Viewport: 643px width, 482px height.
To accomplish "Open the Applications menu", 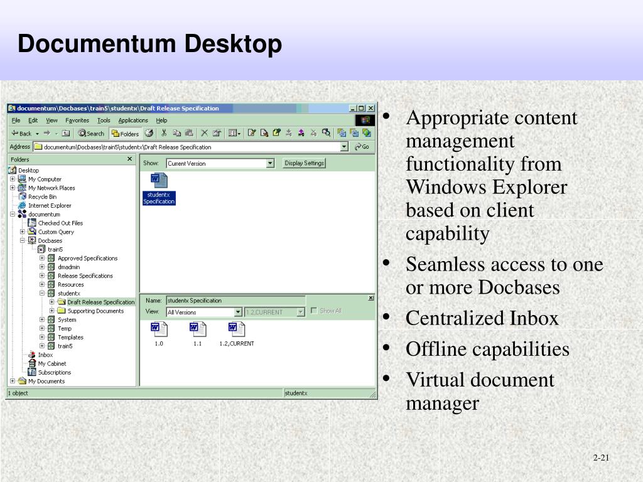I will (x=133, y=120).
